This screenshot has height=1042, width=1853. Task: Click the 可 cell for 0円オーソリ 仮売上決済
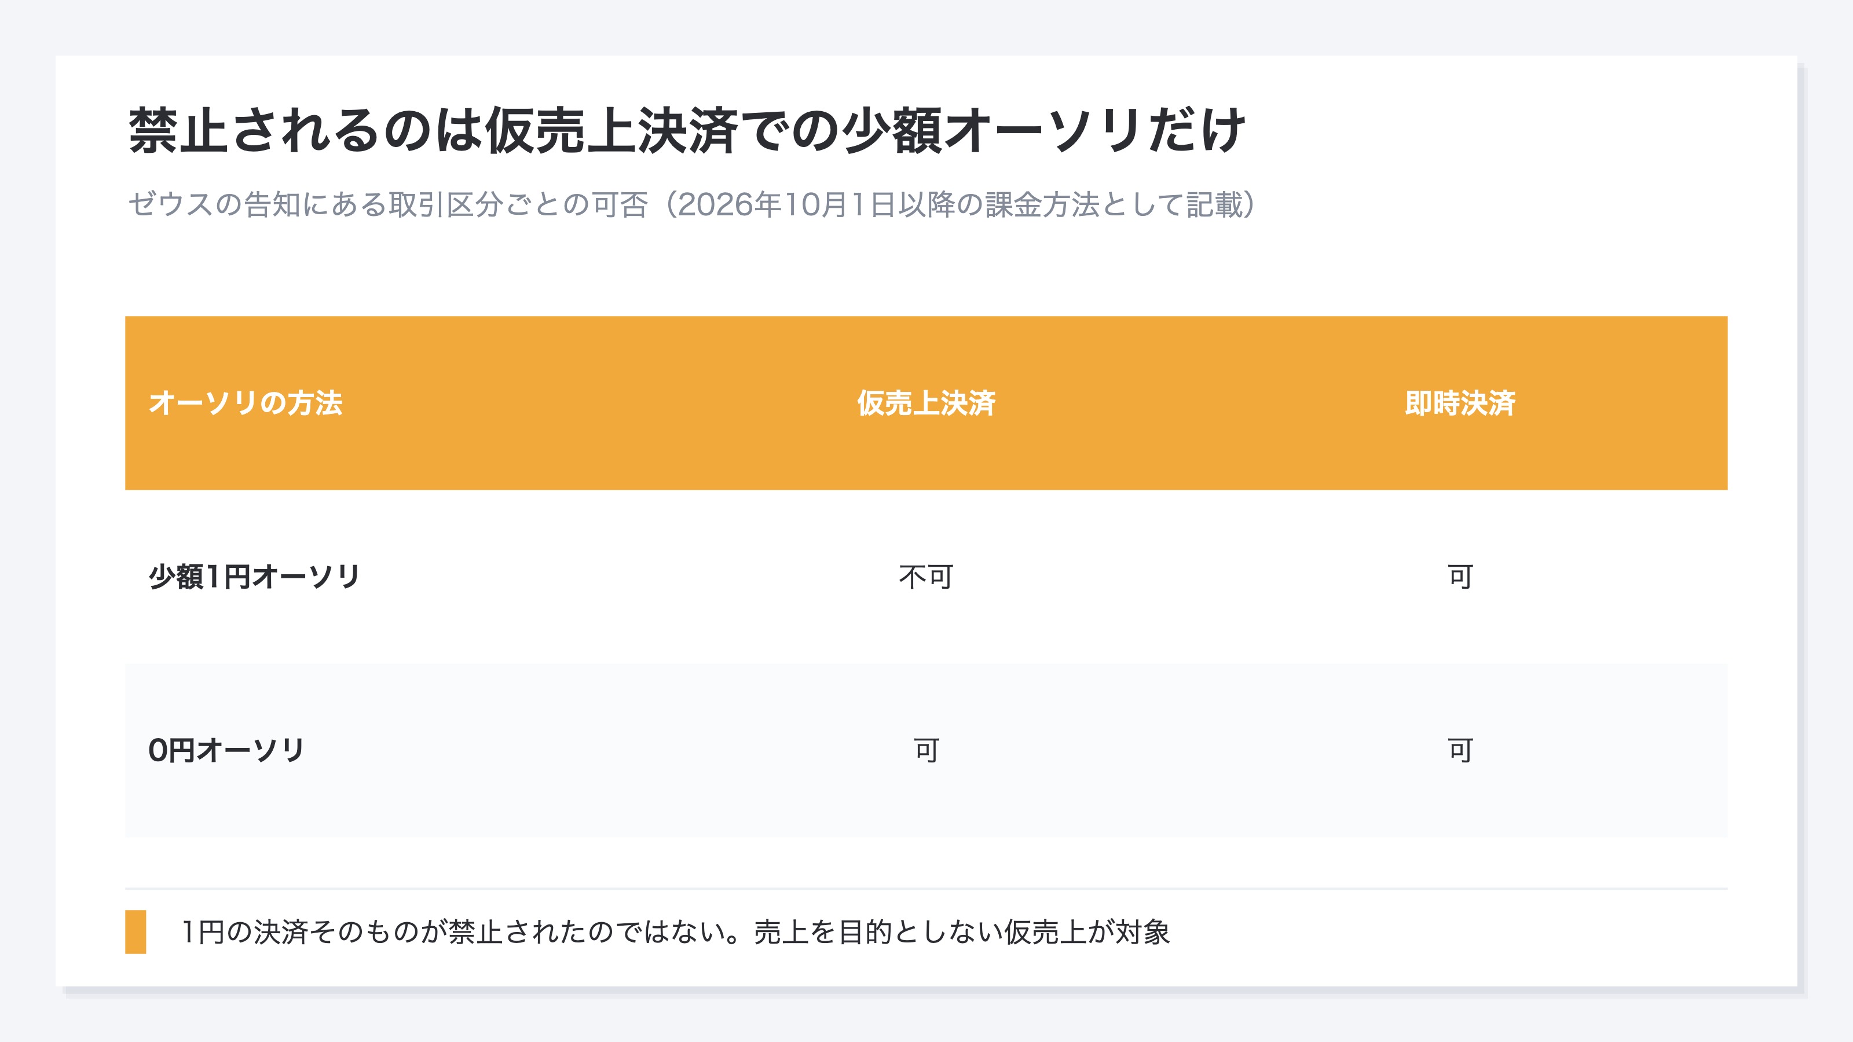point(926,750)
